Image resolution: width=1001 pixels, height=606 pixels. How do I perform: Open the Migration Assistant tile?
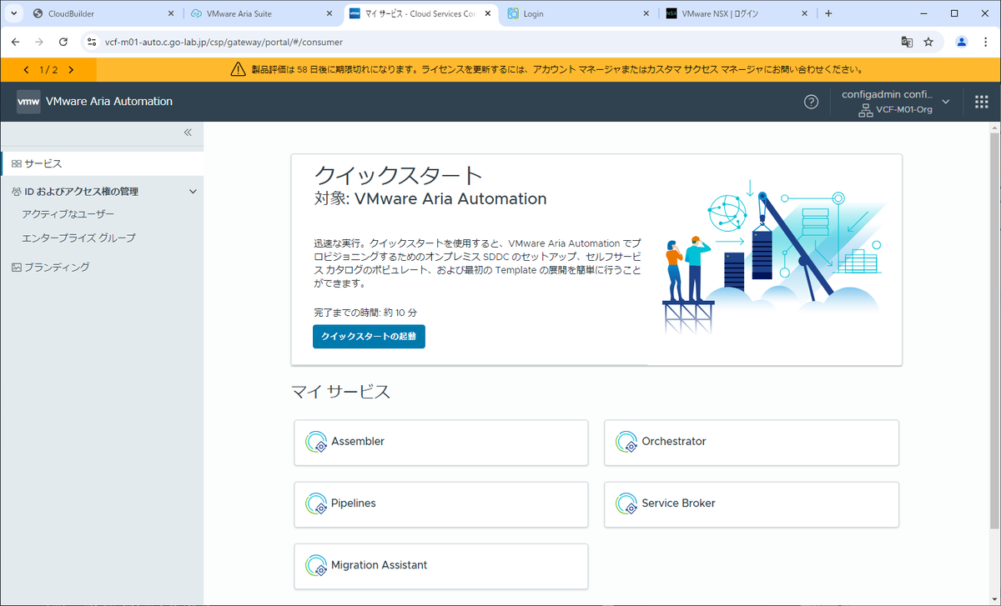(x=441, y=566)
